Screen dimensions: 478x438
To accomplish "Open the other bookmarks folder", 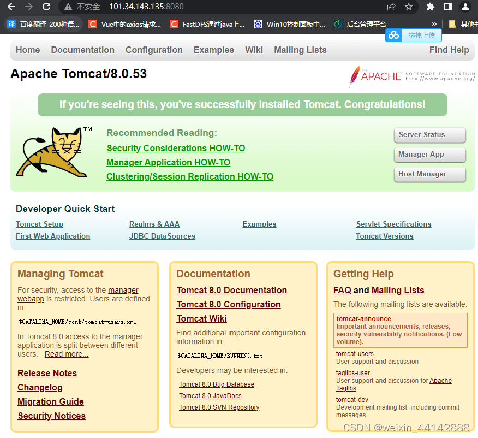I will point(463,24).
